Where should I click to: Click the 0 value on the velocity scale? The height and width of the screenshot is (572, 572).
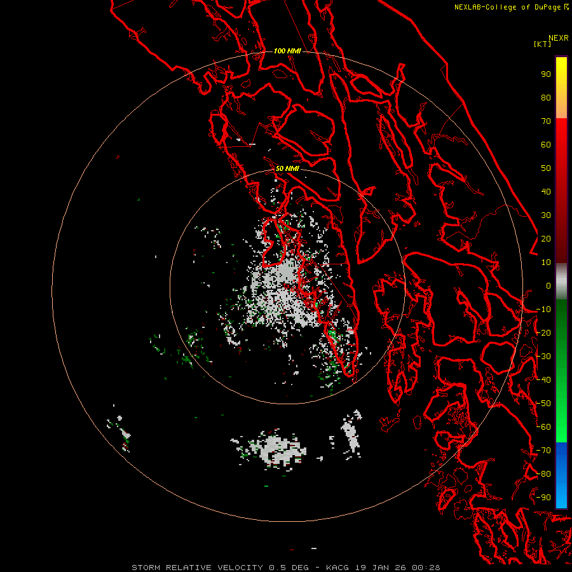548,285
